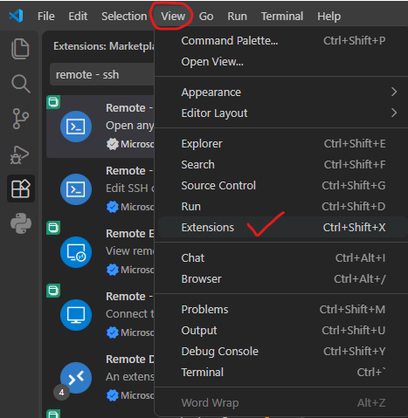The image size is (408, 418).
Task: Choose Command Palette... from View menu
Action: [282, 41]
